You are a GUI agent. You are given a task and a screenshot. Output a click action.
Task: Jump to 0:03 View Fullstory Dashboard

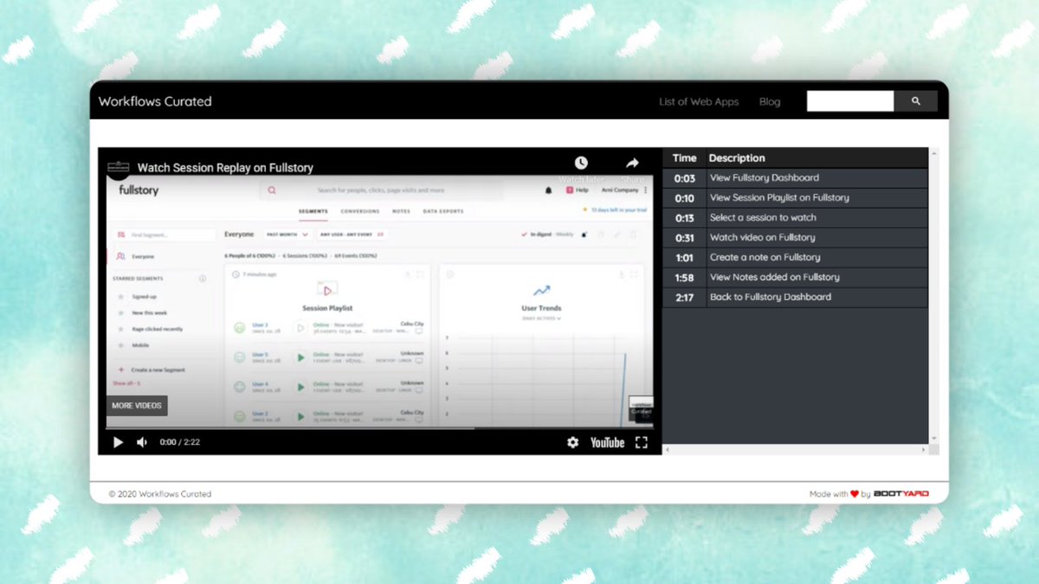(x=796, y=178)
